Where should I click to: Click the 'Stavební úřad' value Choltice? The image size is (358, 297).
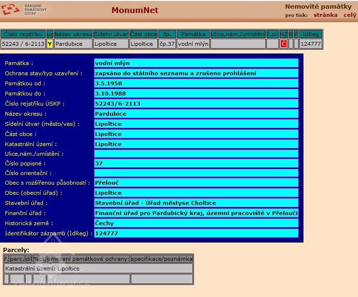tap(196, 203)
